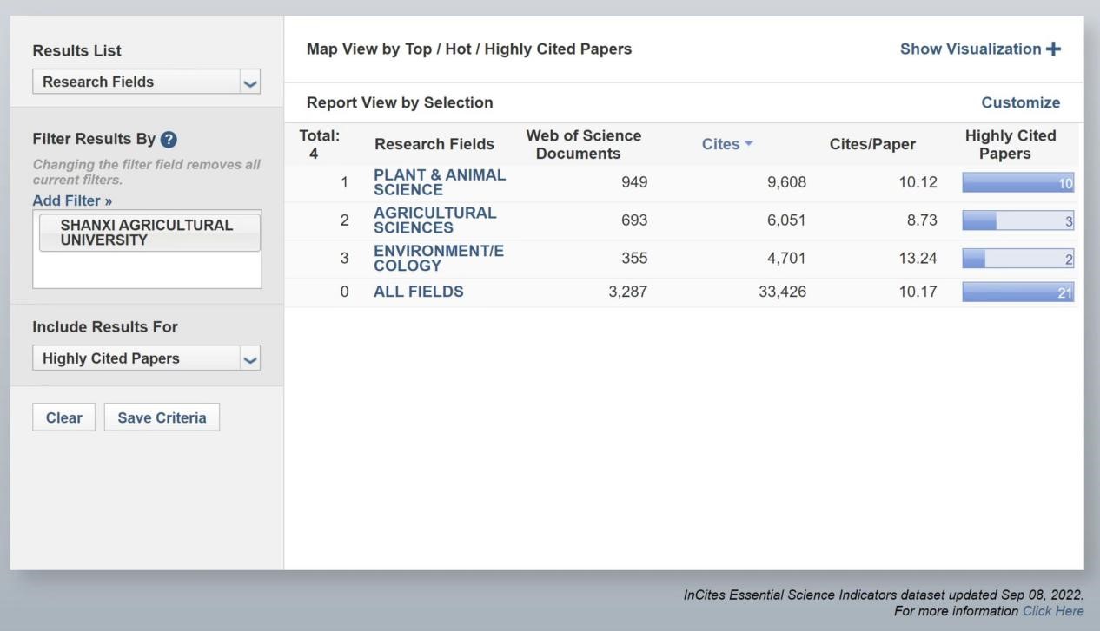The width and height of the screenshot is (1100, 631).
Task: Open the ALL FIELDS row link
Action: (x=418, y=292)
